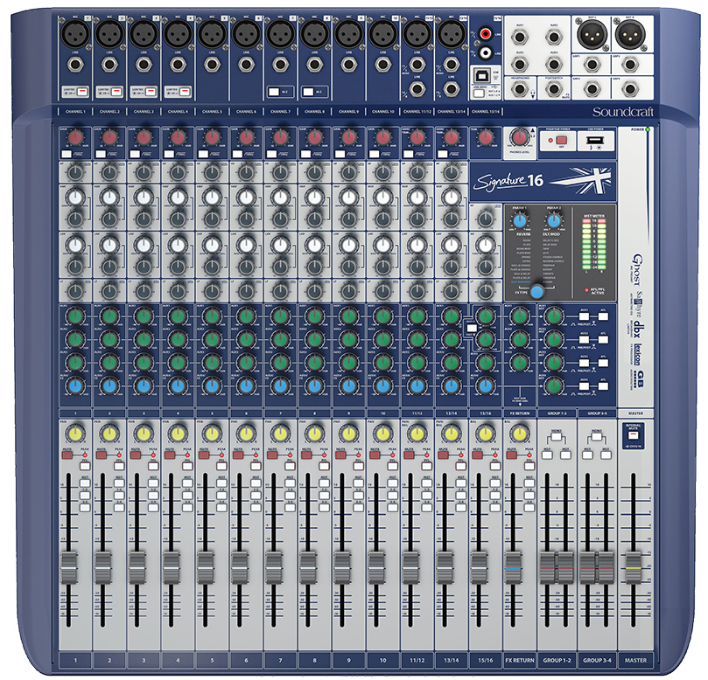
Task: Click the Channel 1 XLR mic input
Action: (75, 35)
